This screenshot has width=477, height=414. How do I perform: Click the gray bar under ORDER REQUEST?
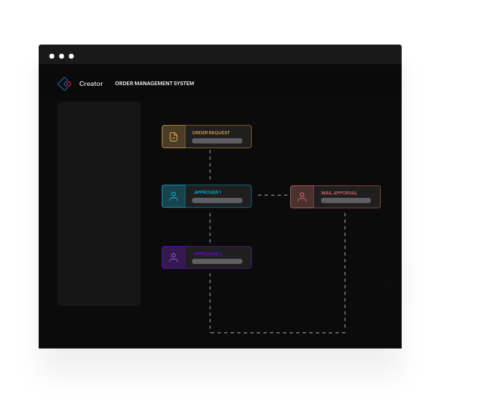coord(218,141)
